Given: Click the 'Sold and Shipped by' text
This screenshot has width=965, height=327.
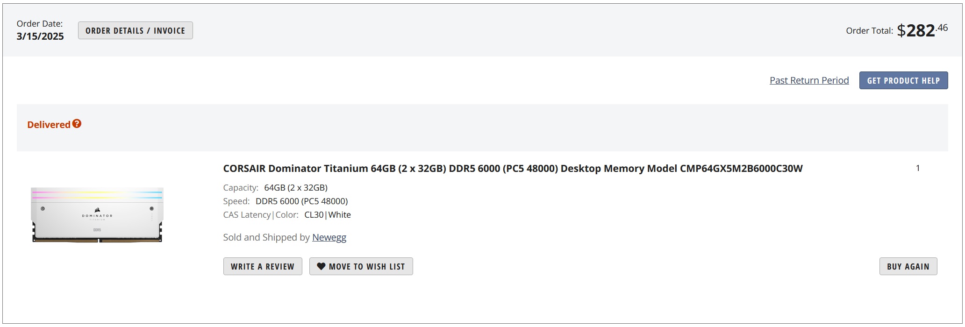Looking at the screenshot, I should tap(266, 237).
